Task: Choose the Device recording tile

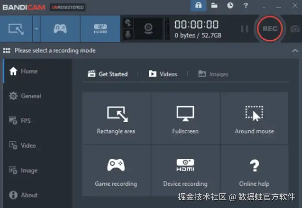Action: pyautogui.click(x=186, y=170)
